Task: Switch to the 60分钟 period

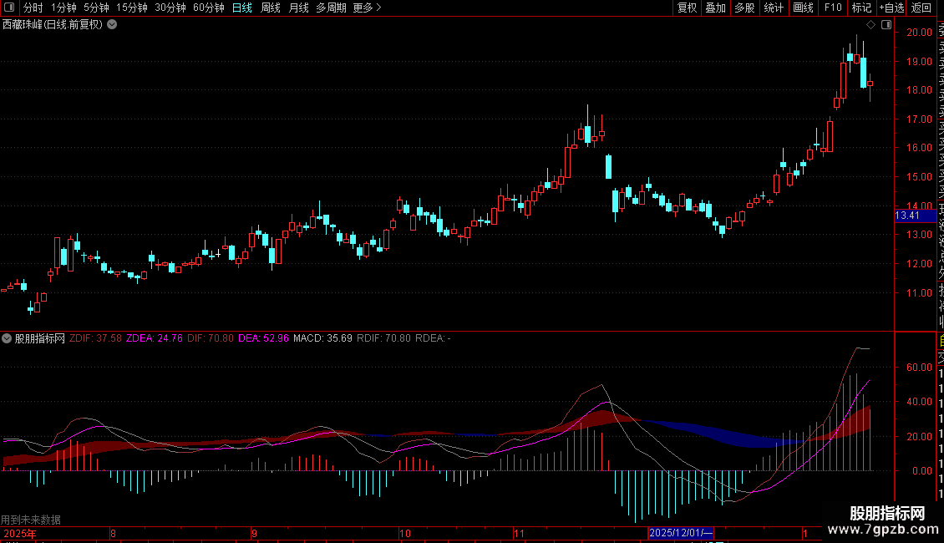Action: [208, 8]
